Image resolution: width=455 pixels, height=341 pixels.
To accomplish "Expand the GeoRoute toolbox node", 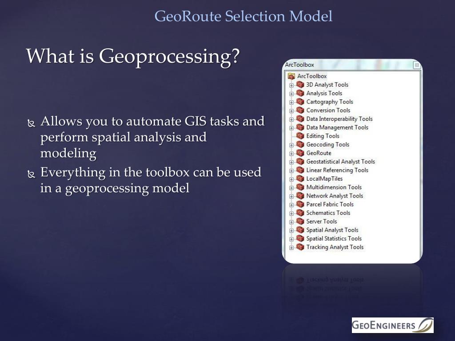I will [291, 154].
